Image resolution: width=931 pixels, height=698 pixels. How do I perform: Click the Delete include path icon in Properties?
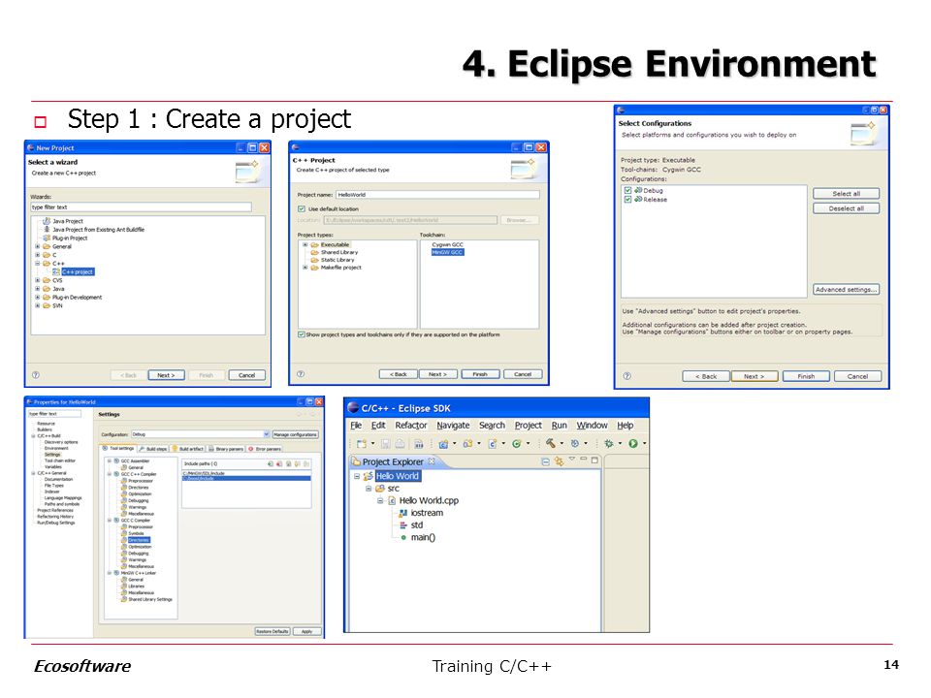click(279, 463)
